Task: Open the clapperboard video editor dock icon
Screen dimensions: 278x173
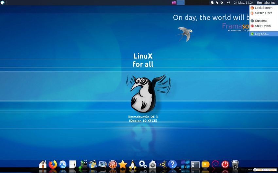Action: point(93,164)
